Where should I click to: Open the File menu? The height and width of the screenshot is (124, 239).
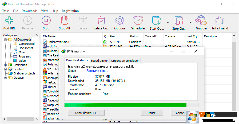point(15,11)
